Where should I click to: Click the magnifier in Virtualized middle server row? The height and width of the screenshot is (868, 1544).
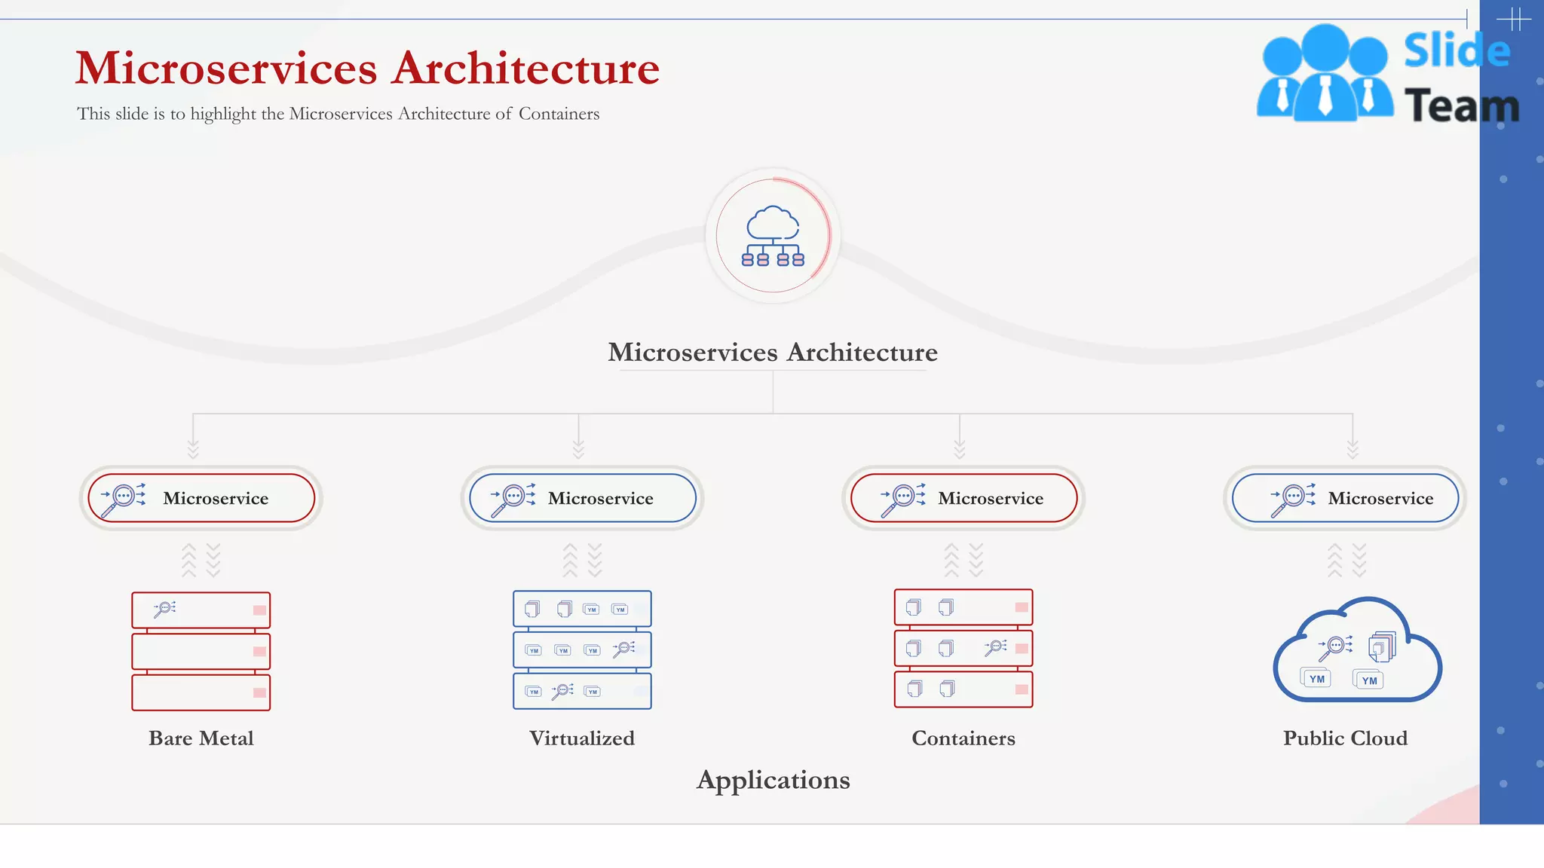tap(623, 649)
